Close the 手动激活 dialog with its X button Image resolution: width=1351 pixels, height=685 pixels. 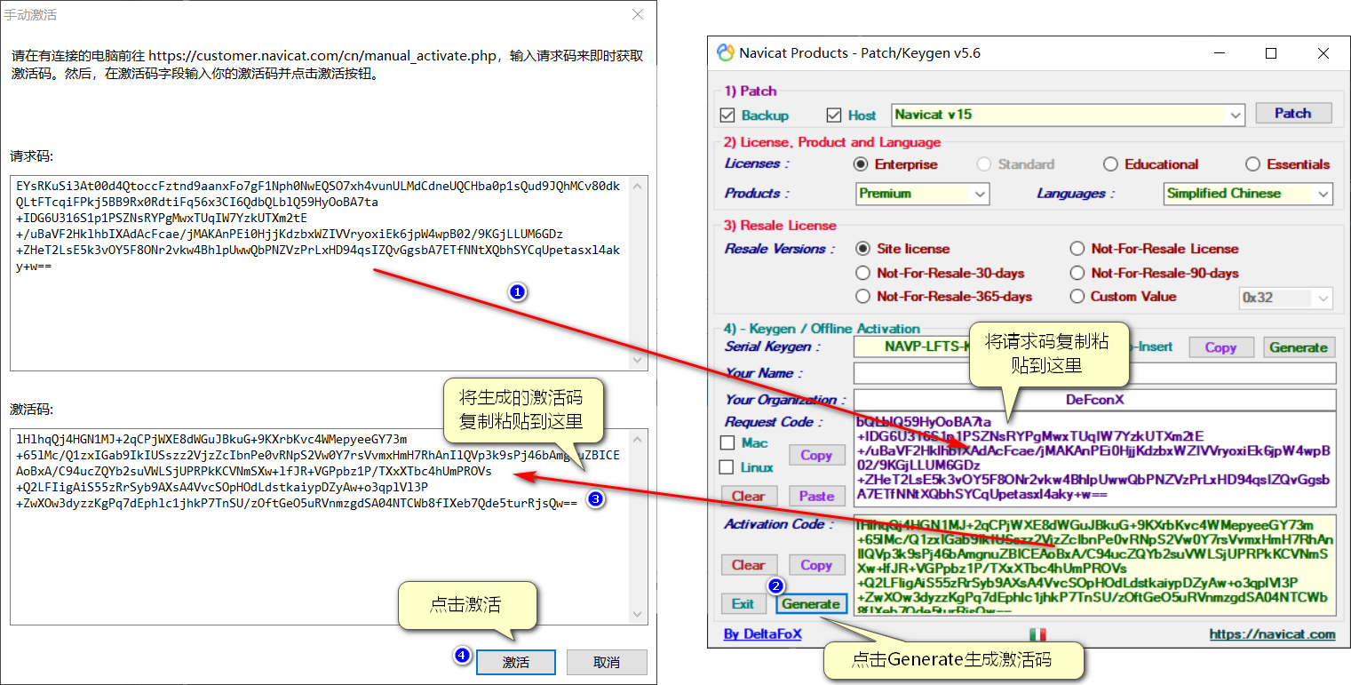tap(637, 15)
